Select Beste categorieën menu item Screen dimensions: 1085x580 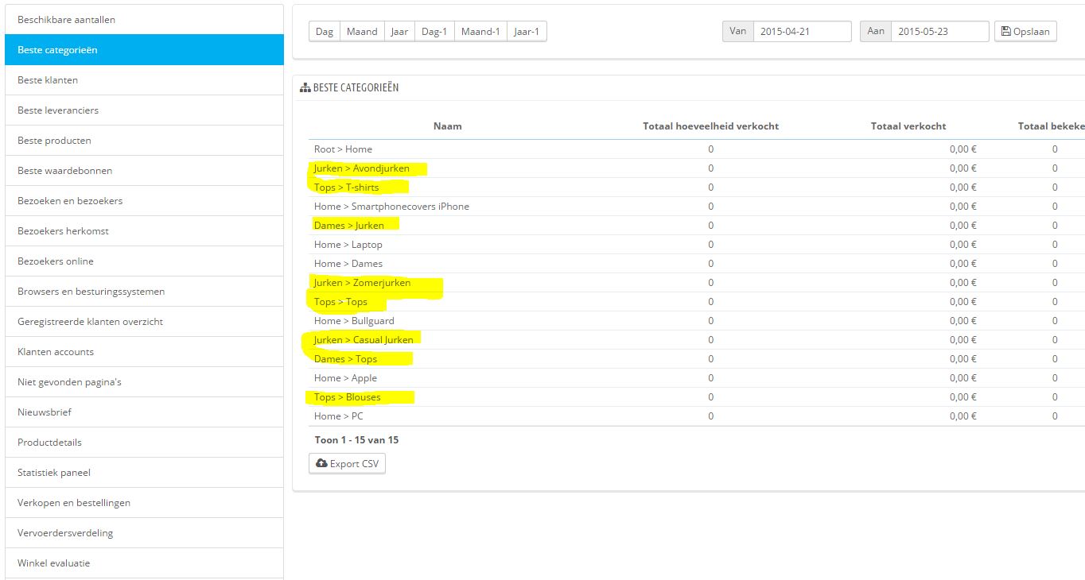click(144, 49)
